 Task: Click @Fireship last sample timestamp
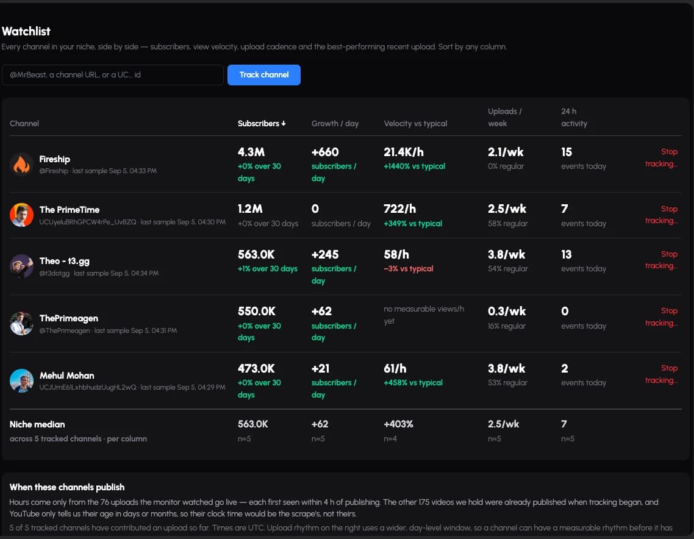[98, 171]
